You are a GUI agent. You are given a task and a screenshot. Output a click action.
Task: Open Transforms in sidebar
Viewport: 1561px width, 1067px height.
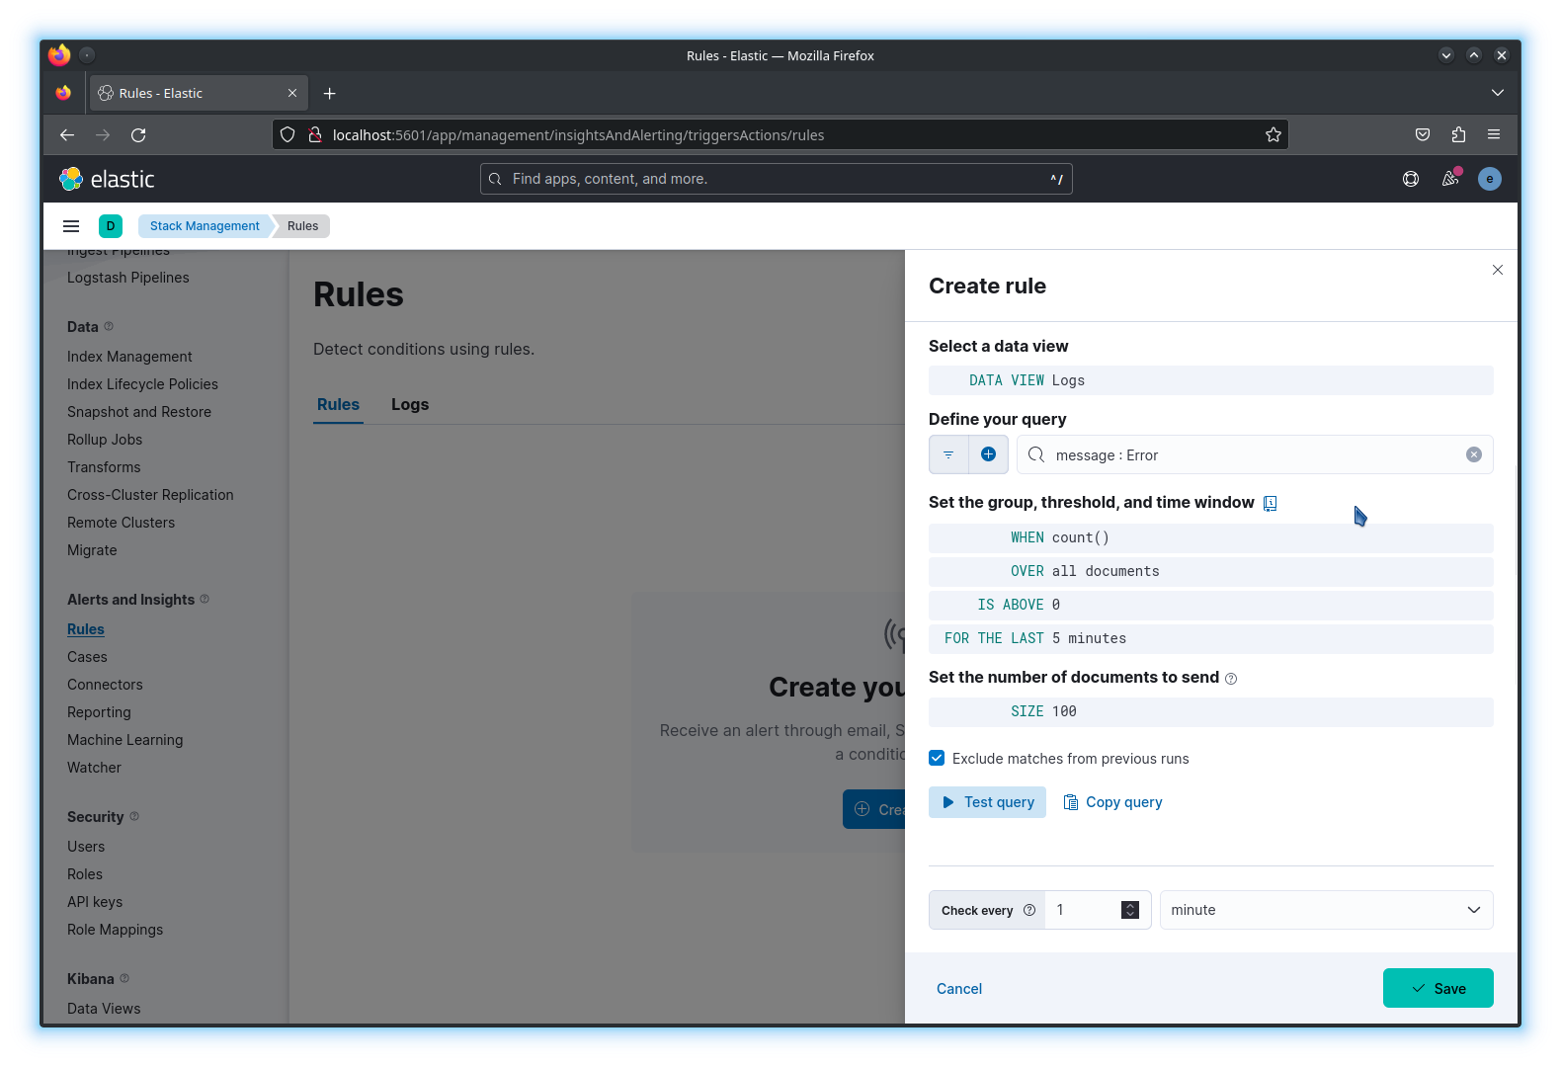tap(104, 467)
